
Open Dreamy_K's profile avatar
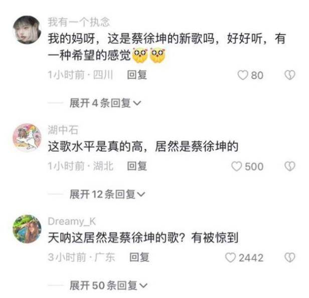click(x=27, y=229)
